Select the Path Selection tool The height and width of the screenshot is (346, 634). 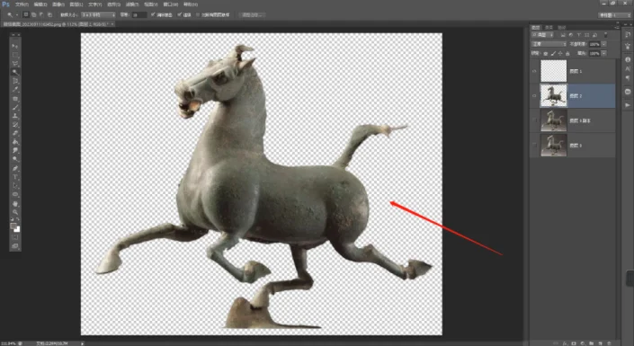coord(15,185)
